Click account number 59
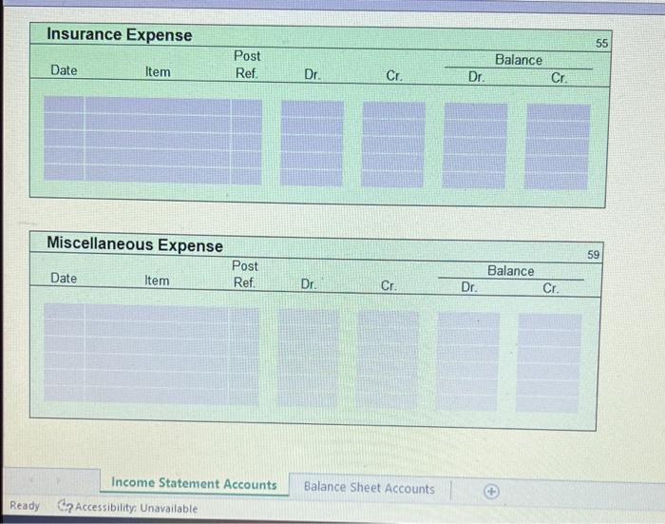 (x=593, y=255)
